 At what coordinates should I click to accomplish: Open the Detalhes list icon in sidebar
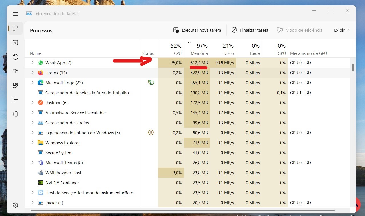coord(15,99)
